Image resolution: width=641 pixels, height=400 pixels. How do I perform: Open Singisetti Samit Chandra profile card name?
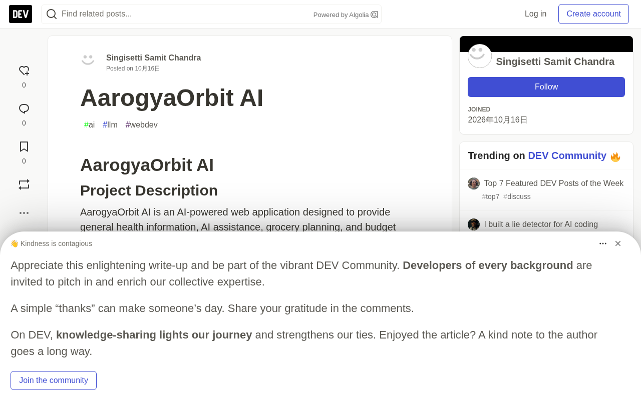click(555, 61)
